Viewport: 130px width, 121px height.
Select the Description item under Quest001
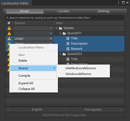point(79,44)
